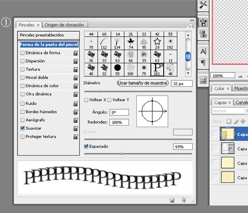
Task: Click the Espaciado 69% field
Action: [183, 147]
